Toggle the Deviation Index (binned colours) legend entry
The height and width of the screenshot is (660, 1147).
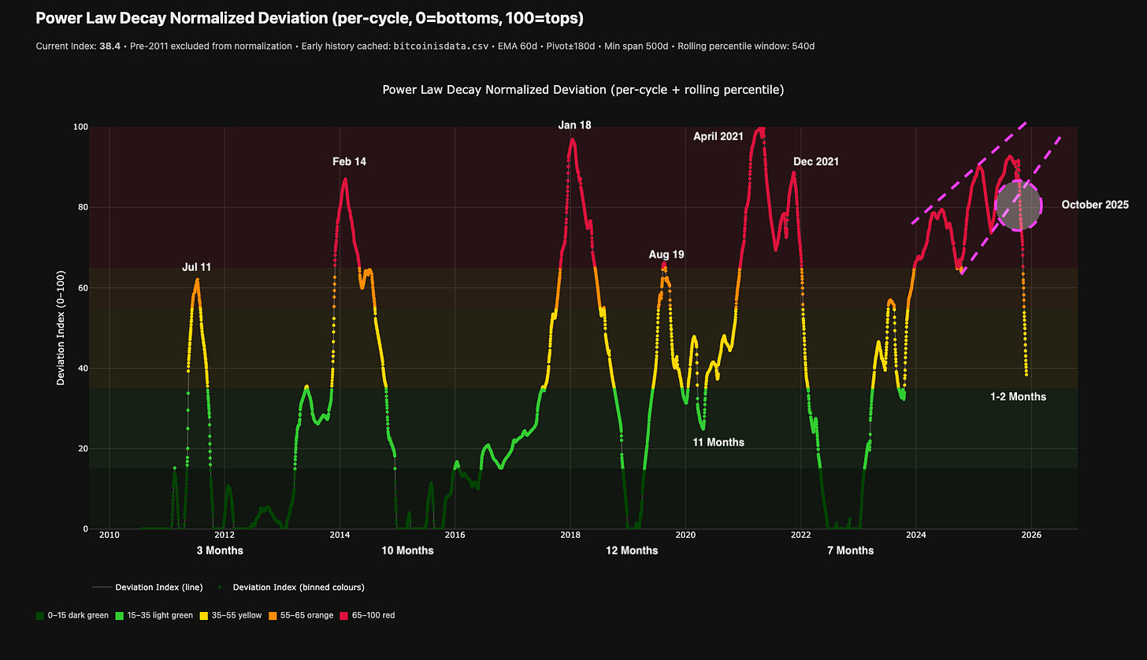pyautogui.click(x=291, y=587)
